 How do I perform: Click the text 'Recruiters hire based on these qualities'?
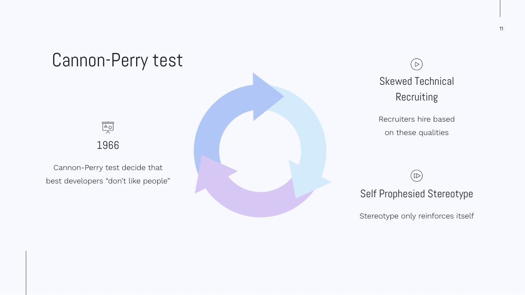[x=417, y=126]
